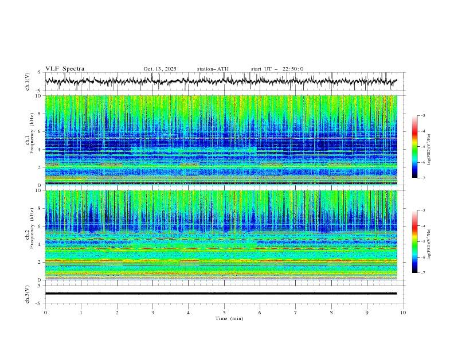The height and width of the screenshot is (351, 454).
Task: Click the "VLF Spectra" title text
Action: pyautogui.click(x=65, y=69)
